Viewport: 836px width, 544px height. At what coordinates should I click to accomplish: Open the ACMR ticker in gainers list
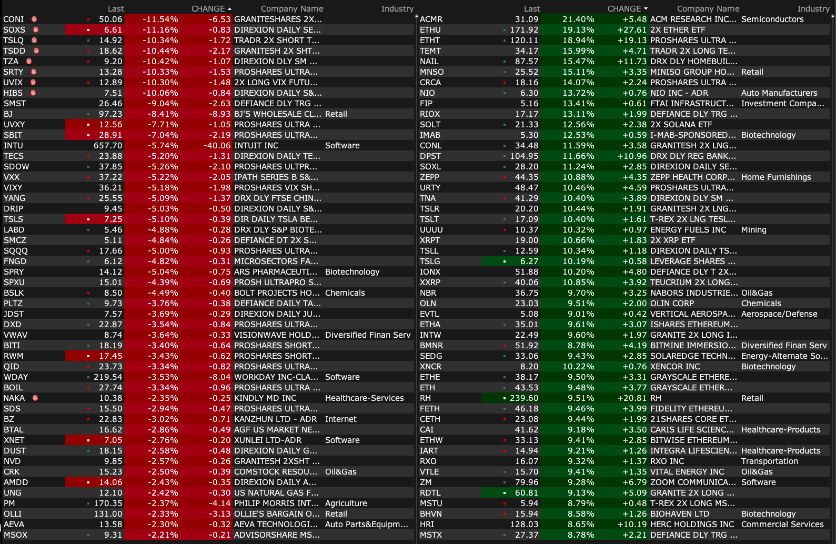[431, 19]
